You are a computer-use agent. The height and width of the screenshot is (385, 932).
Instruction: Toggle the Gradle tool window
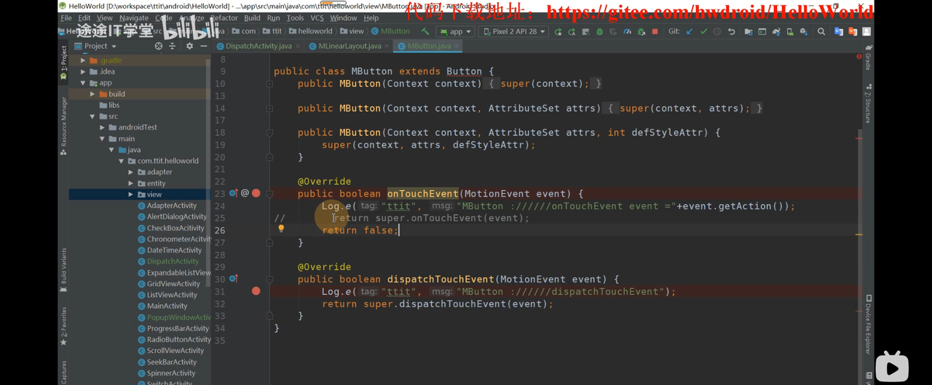click(868, 58)
